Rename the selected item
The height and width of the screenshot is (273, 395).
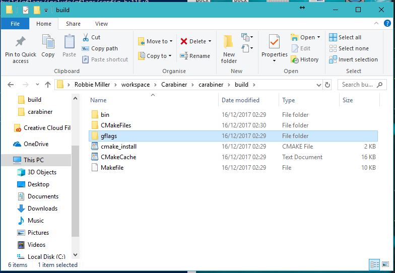coord(195,56)
